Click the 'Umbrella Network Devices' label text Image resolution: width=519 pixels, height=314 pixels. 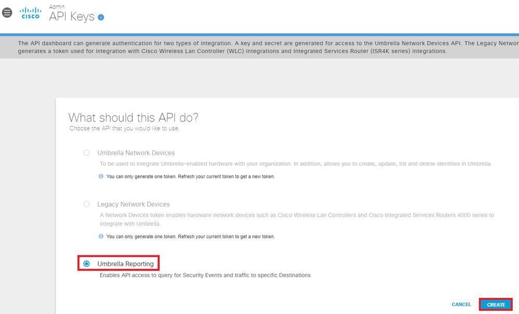point(136,153)
